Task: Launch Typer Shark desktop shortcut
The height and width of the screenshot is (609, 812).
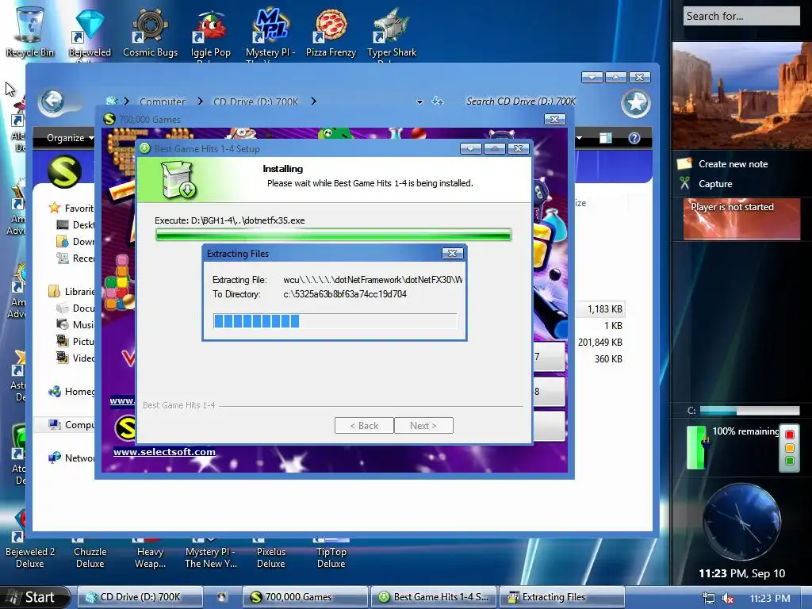Action: (x=392, y=31)
